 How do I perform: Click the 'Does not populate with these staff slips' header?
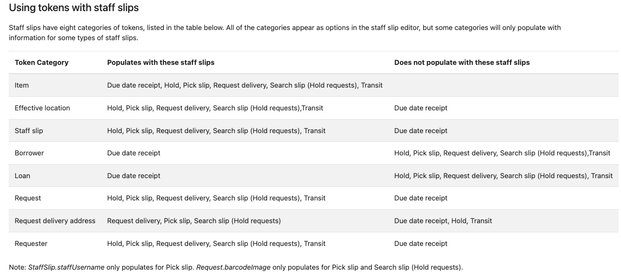point(462,62)
